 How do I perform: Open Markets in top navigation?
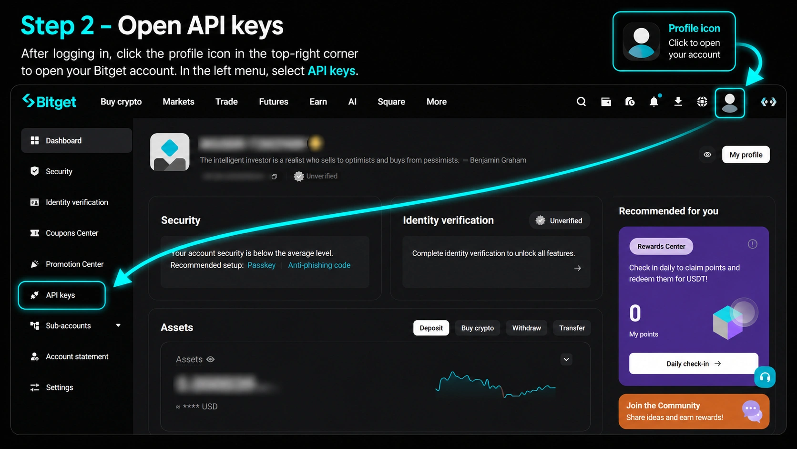click(178, 102)
